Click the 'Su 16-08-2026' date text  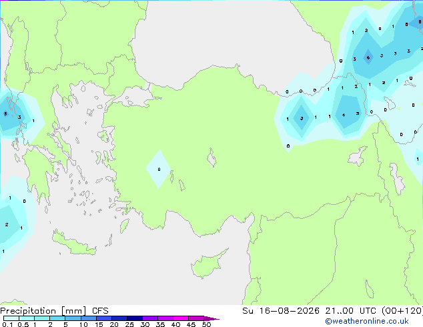tap(281, 311)
